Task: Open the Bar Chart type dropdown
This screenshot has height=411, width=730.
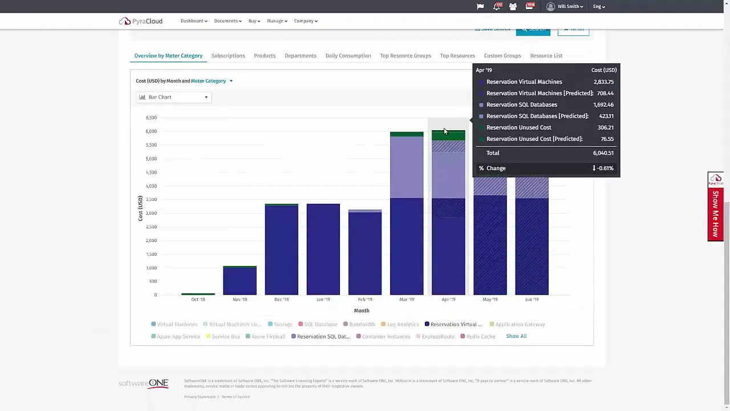Action: click(x=174, y=97)
